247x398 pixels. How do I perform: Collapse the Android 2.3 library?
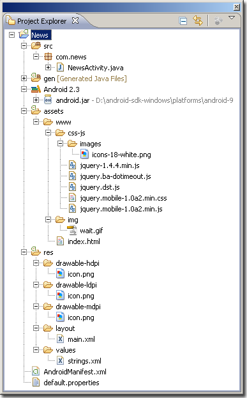pos(24,89)
